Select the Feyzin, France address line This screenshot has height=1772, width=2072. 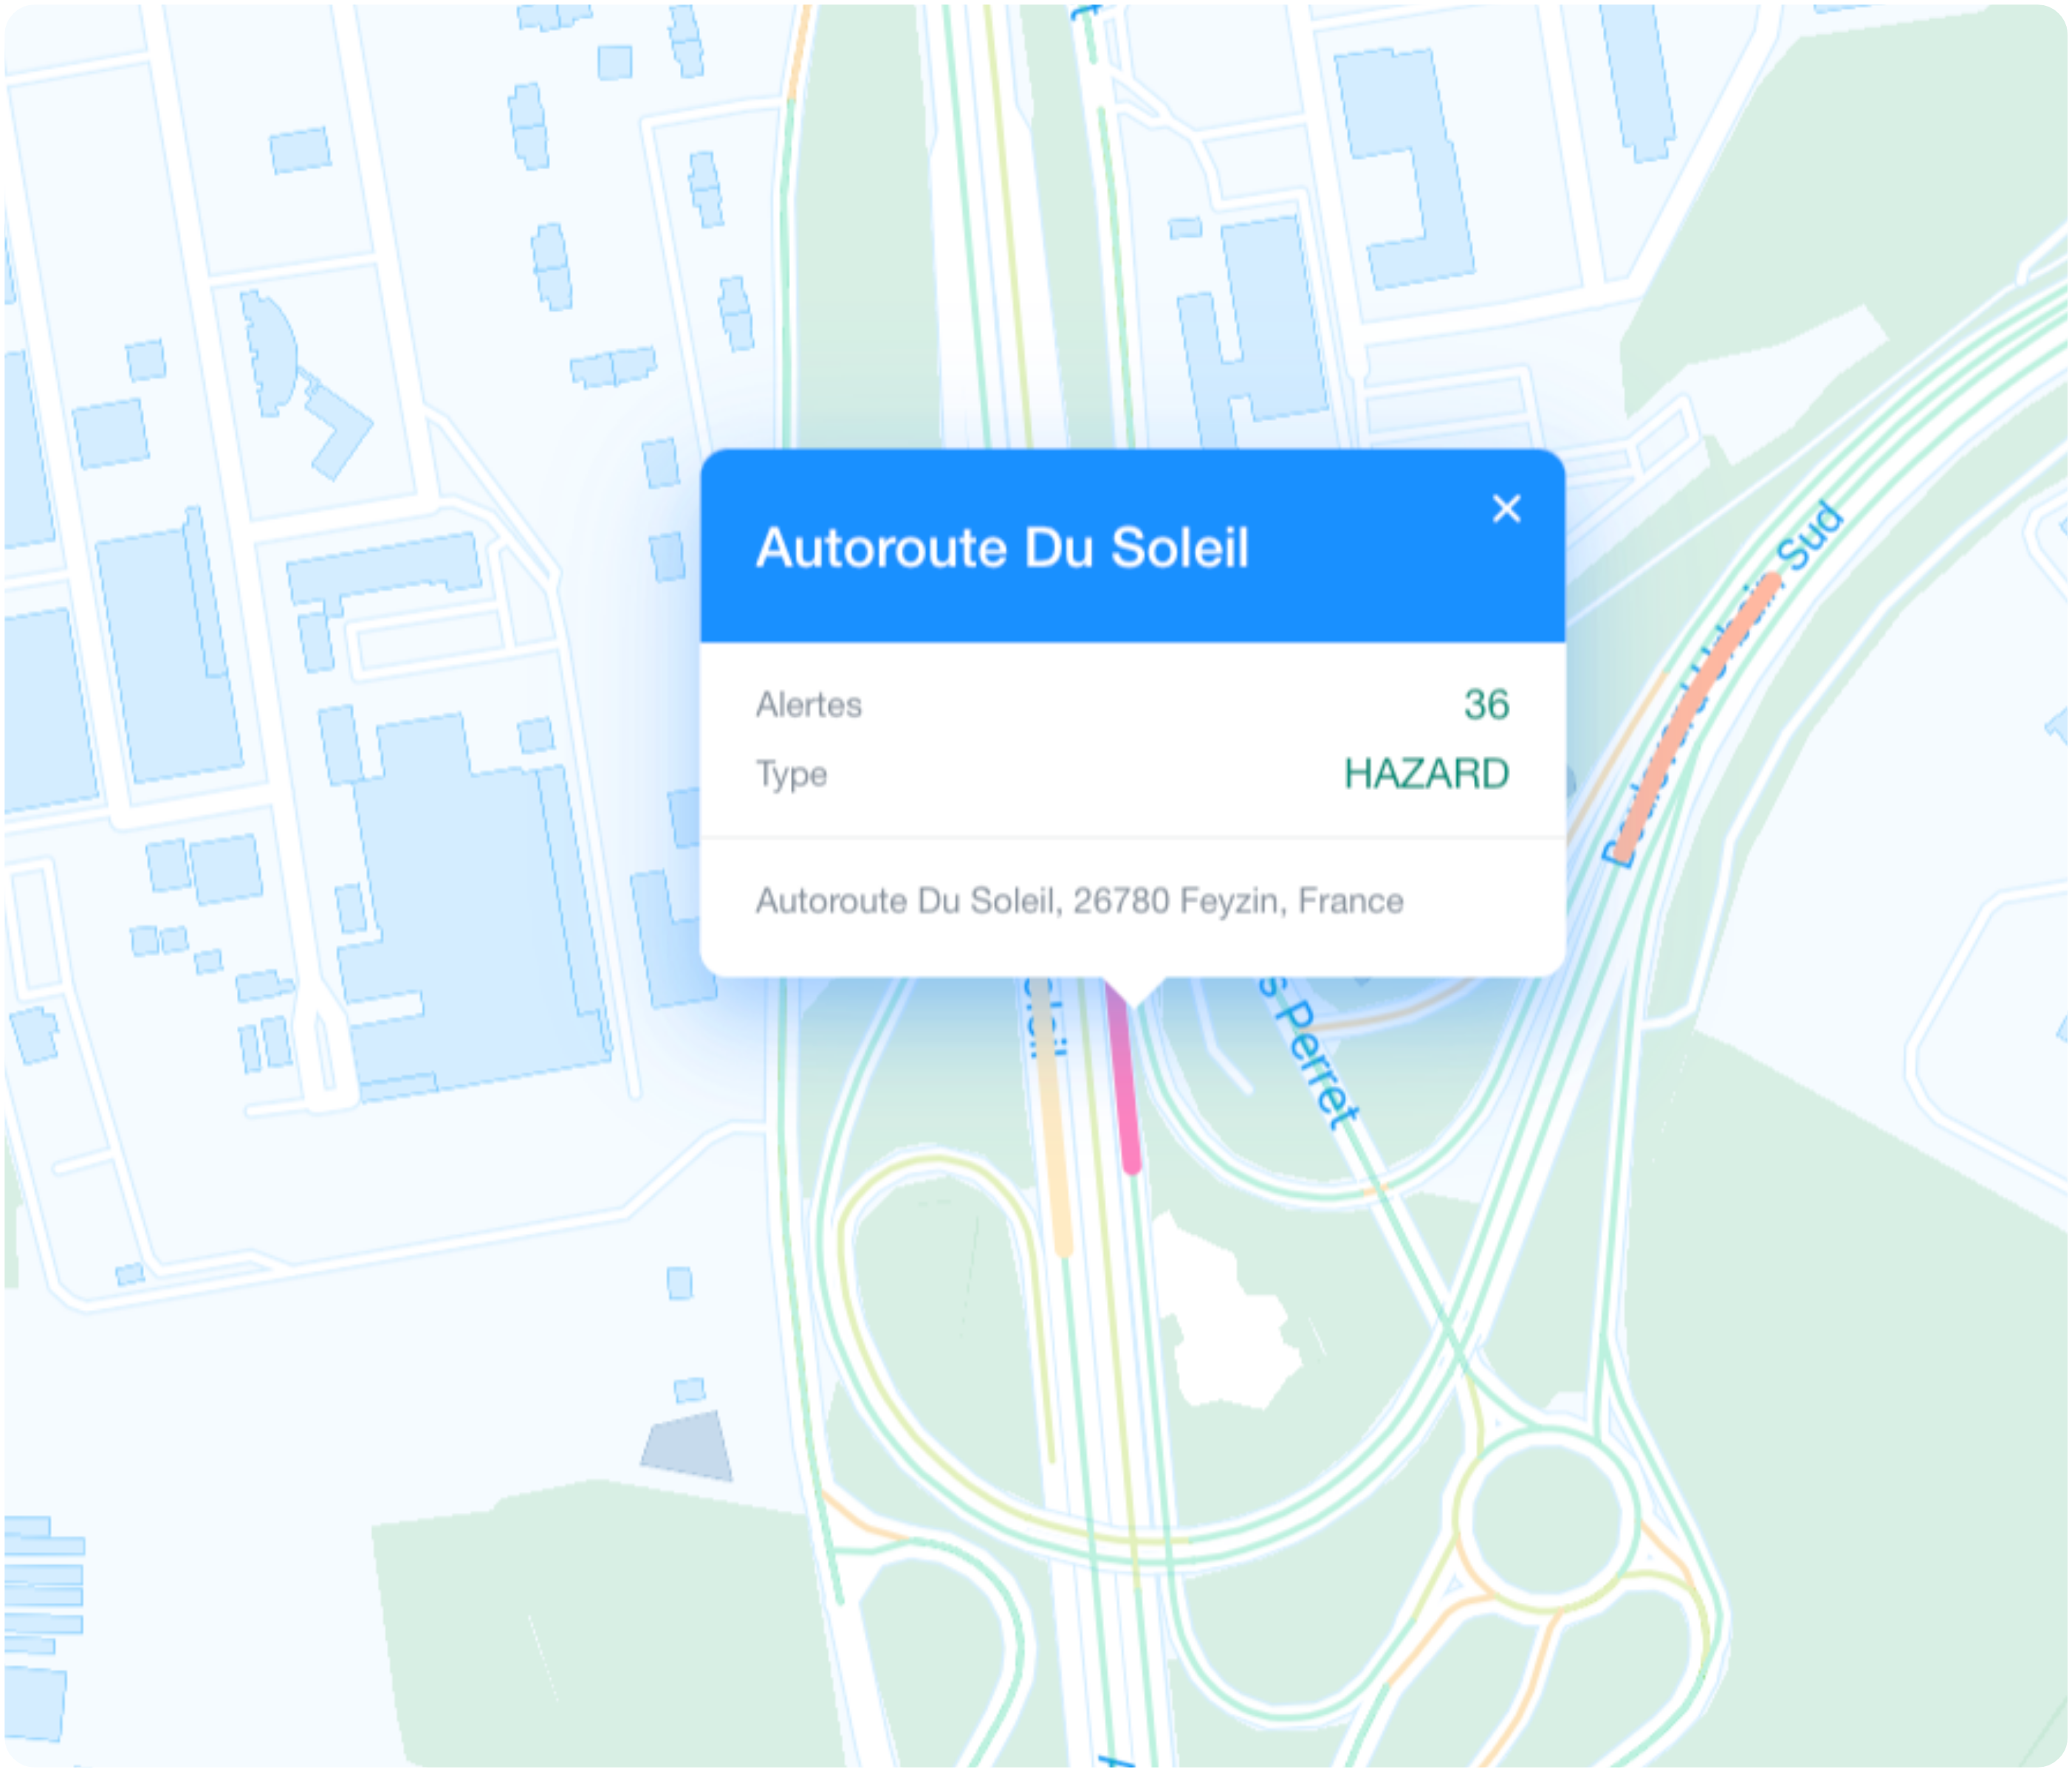1079,901
